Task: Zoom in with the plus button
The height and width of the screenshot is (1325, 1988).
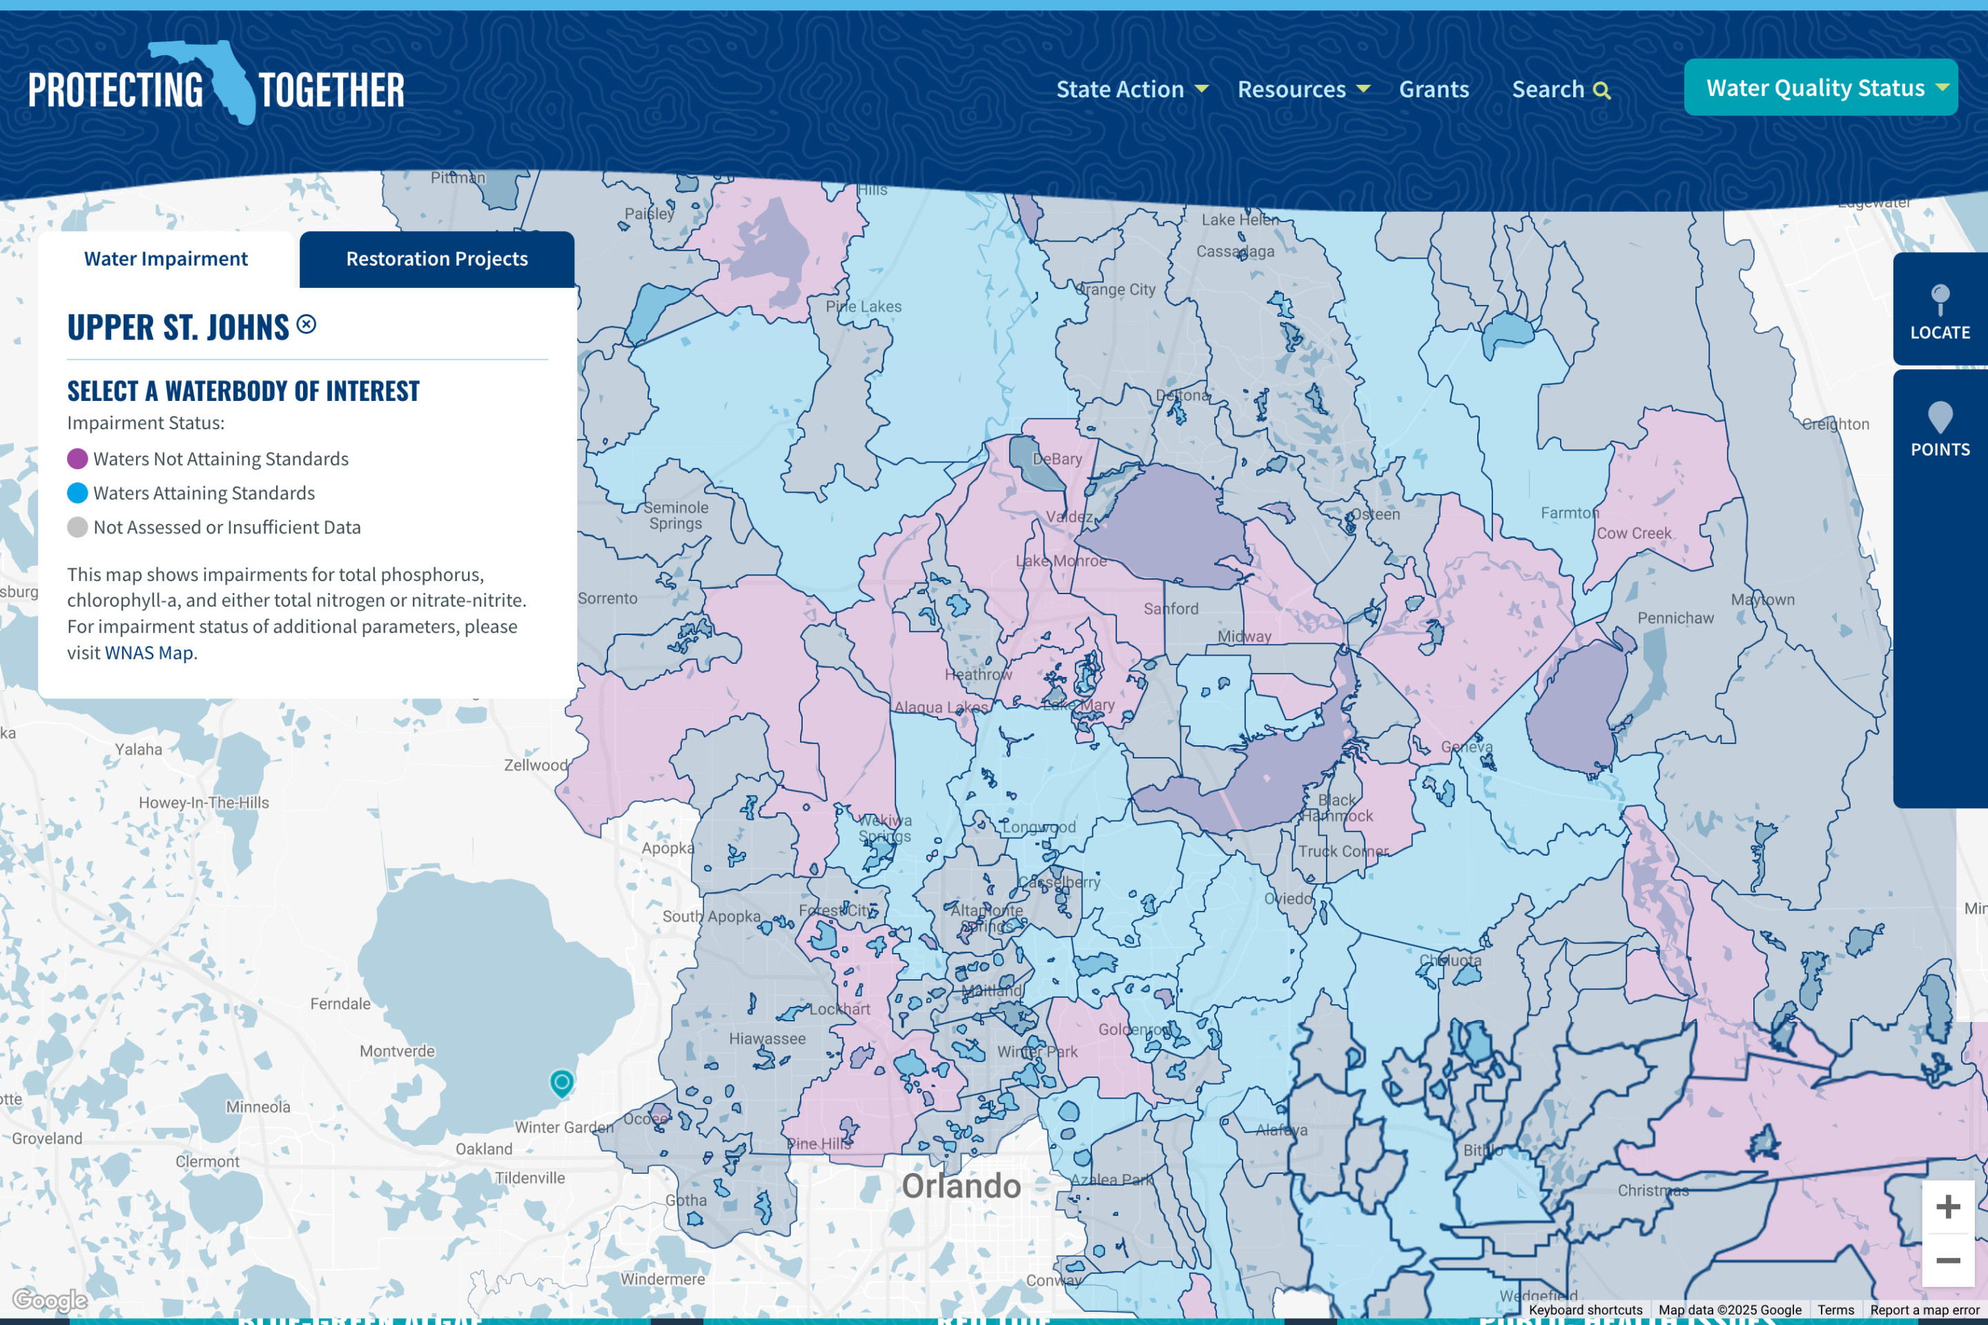Action: pyautogui.click(x=1947, y=1207)
